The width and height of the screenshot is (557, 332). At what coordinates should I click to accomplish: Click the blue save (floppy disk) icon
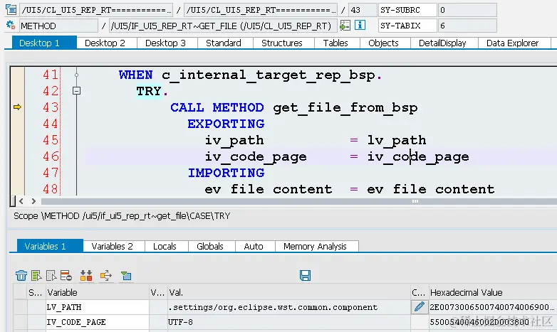coord(305,275)
